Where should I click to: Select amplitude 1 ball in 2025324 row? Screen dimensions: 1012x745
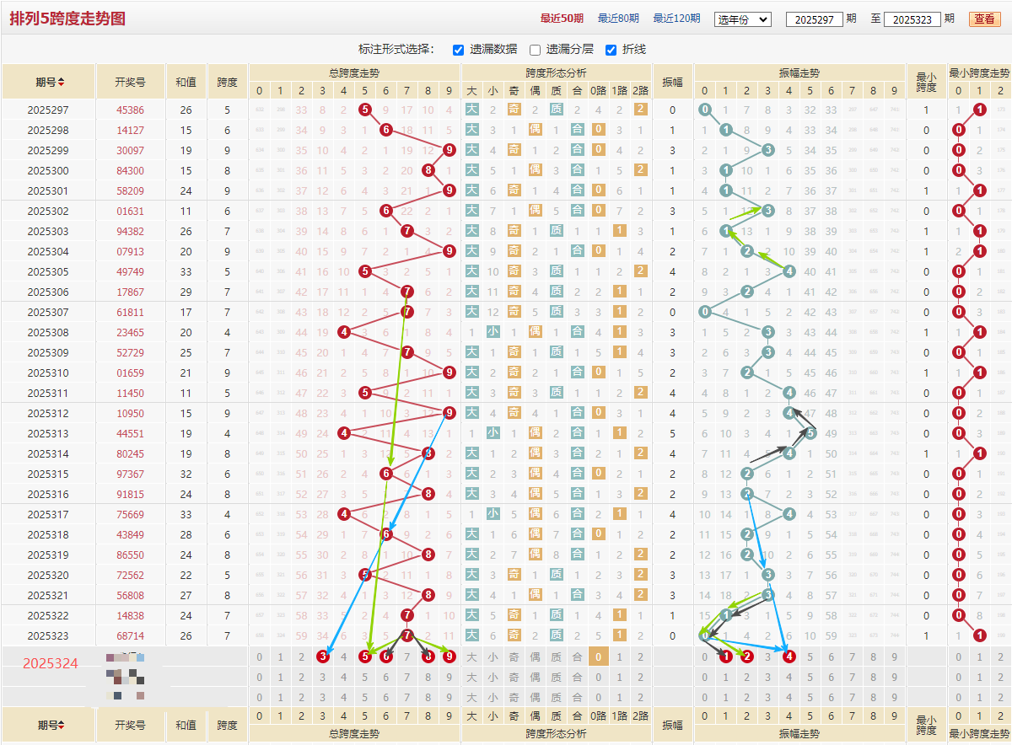[x=725, y=657]
